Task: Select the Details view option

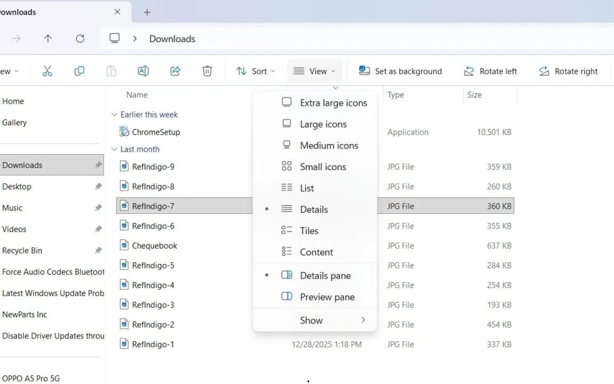Action: (313, 209)
